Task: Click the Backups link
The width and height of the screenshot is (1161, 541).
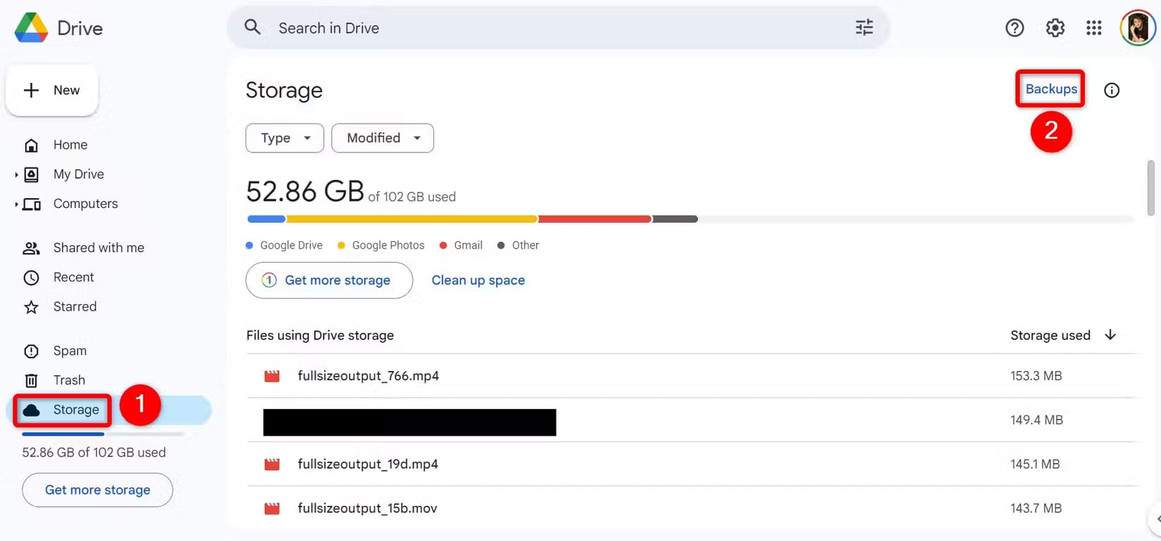Action: (1051, 89)
